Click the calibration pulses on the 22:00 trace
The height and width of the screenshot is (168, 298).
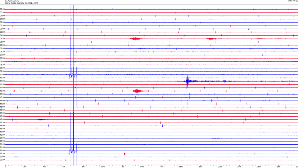[73, 151]
